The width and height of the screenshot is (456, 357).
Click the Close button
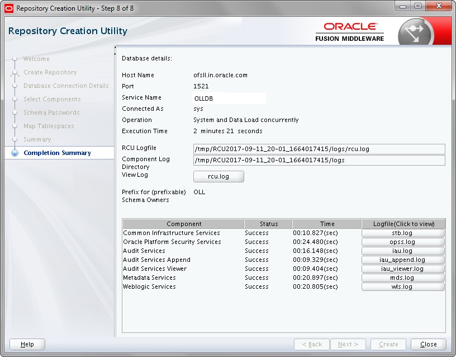coord(429,344)
